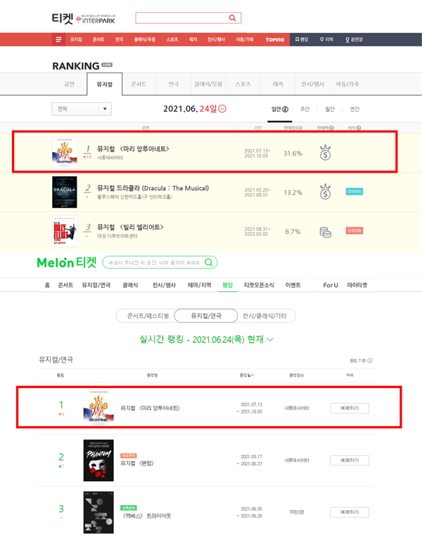
Task: Click the info icon next to 랭킹 기준
Action: point(370,361)
